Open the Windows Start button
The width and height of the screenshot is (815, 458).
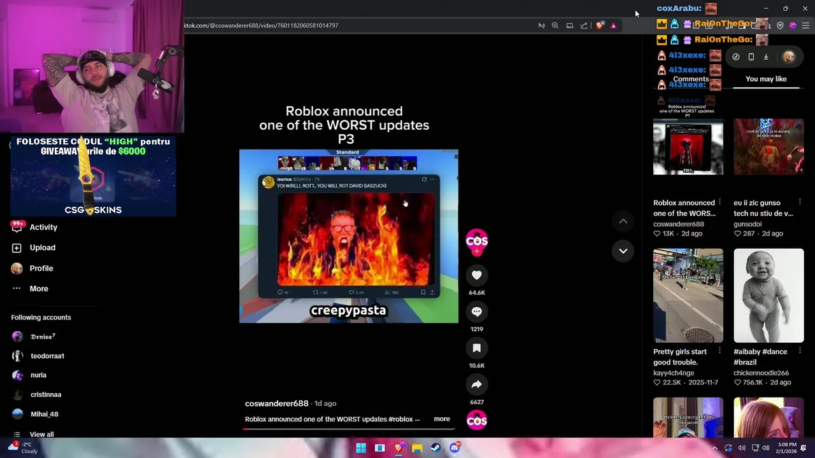pyautogui.click(x=361, y=448)
